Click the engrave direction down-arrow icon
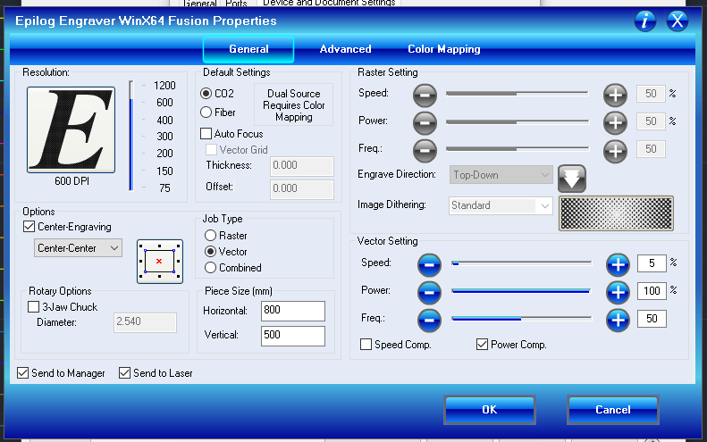Viewport: 707px width, 442px height. pyautogui.click(x=572, y=179)
